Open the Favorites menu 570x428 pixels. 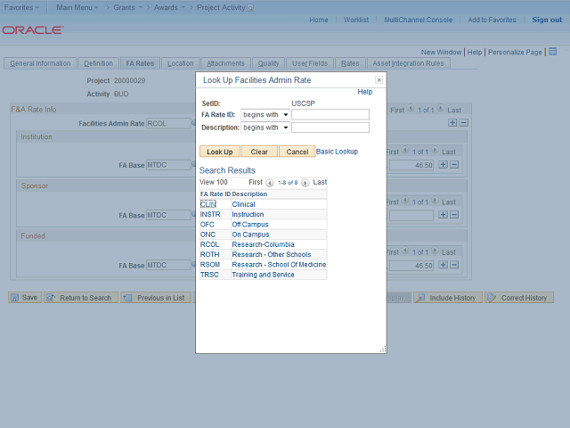pos(21,7)
